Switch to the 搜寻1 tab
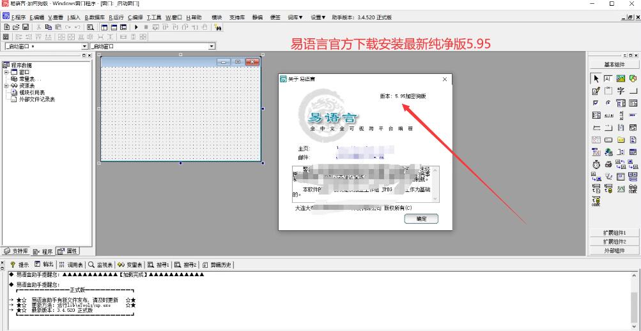The height and width of the screenshot is (331, 641). pyautogui.click(x=158, y=265)
